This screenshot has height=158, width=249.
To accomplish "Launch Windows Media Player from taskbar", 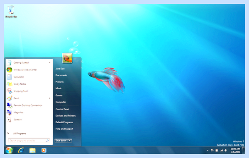I will [44, 150].
